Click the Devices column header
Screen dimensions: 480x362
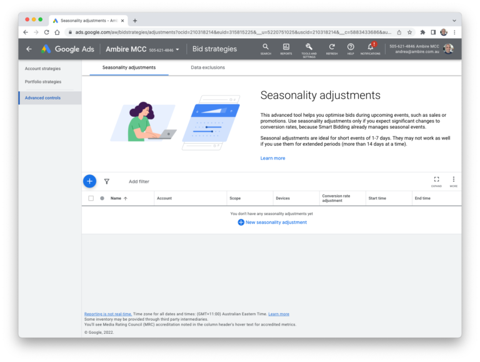point(282,198)
